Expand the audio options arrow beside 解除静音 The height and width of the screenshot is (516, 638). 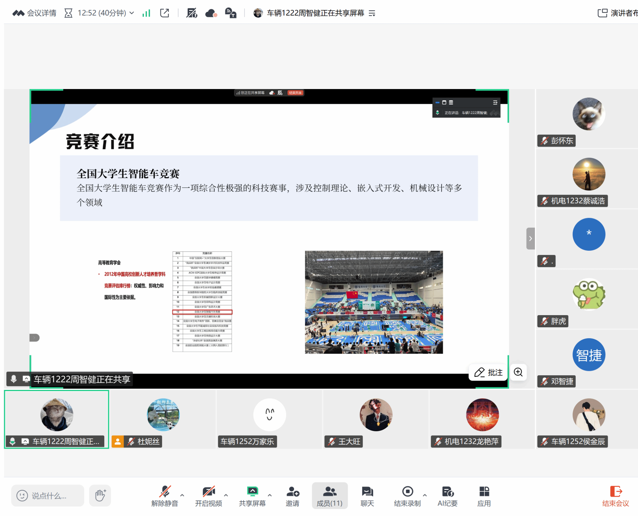coord(182,495)
